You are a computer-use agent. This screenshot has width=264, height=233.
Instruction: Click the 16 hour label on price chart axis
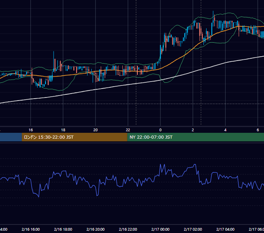pos(31,130)
